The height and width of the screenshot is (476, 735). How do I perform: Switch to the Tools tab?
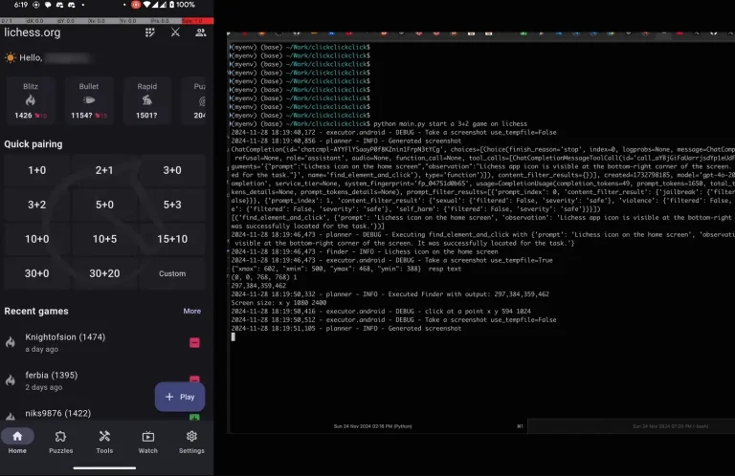[x=104, y=442]
